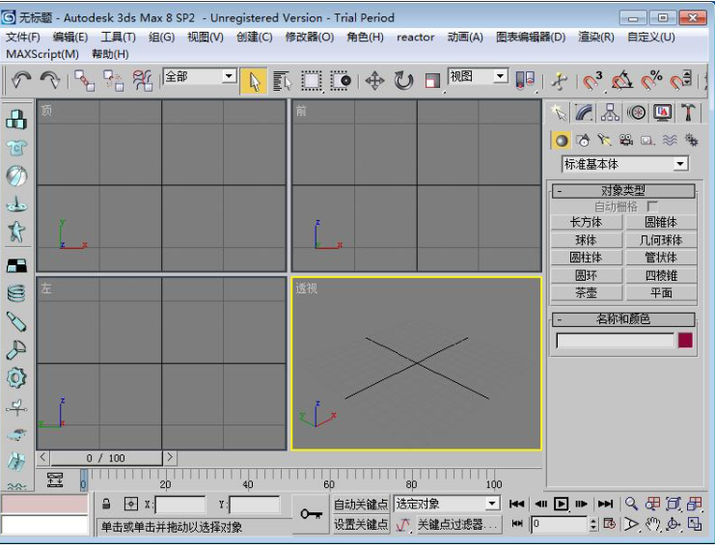715x548 pixels.
Task: Select the Select and Link tool
Action: (85, 81)
